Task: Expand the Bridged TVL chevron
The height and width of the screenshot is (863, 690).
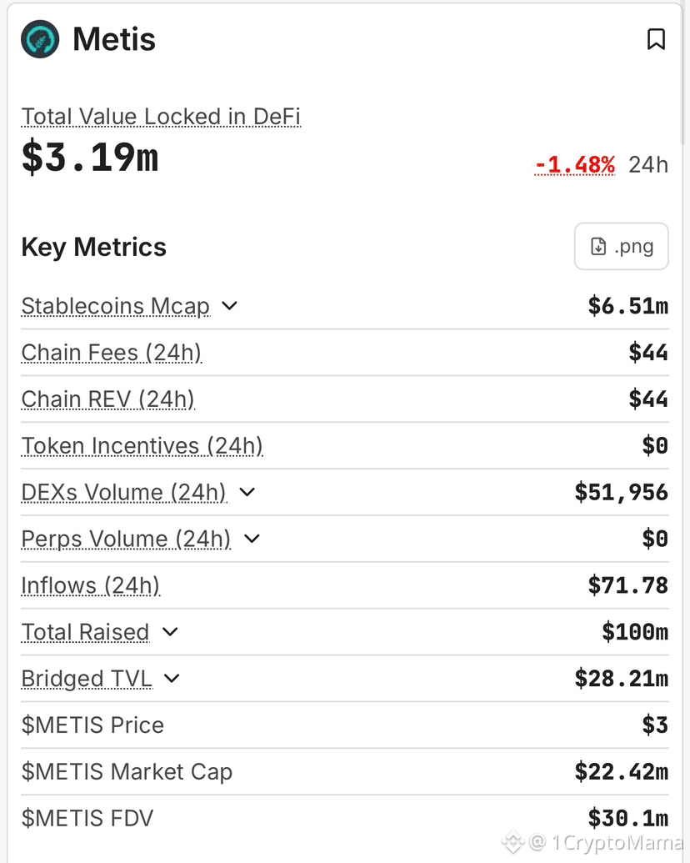Action: [172, 679]
